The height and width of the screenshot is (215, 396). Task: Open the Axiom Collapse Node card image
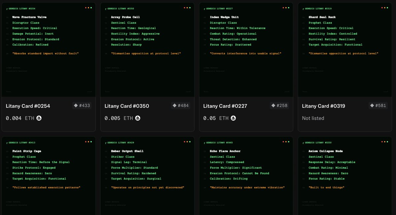(x=345, y=176)
